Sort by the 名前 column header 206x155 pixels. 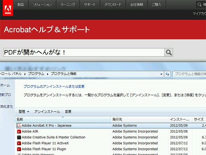point(63,120)
